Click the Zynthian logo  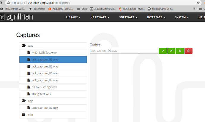(16, 17)
